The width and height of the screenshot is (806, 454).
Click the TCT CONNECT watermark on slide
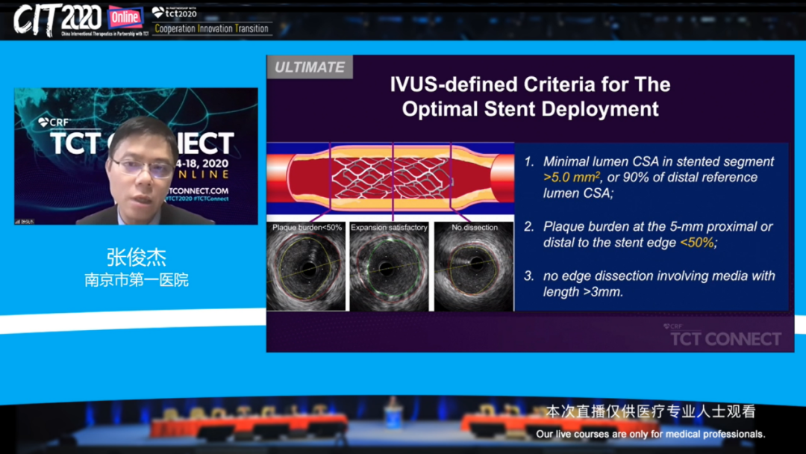(725, 337)
